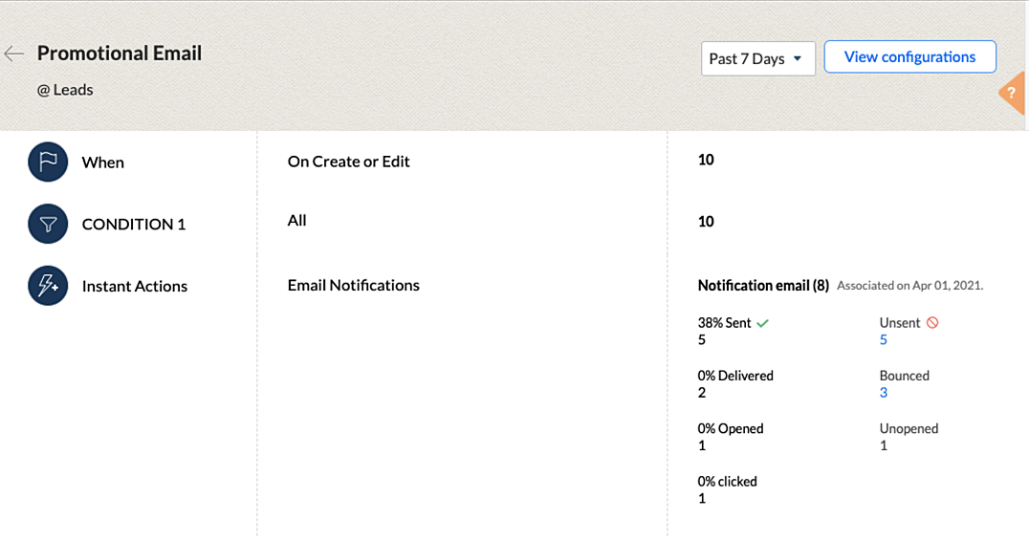
Task: Click the red Unsent prohibited icon
Action: pos(932,323)
